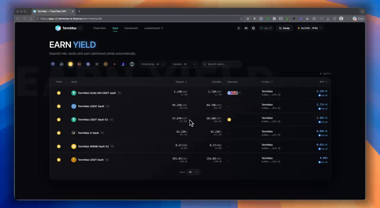Screen dimensions: 380x208
Task: Select the highlighted BNB chain filter icon
Action: tap(70, 64)
